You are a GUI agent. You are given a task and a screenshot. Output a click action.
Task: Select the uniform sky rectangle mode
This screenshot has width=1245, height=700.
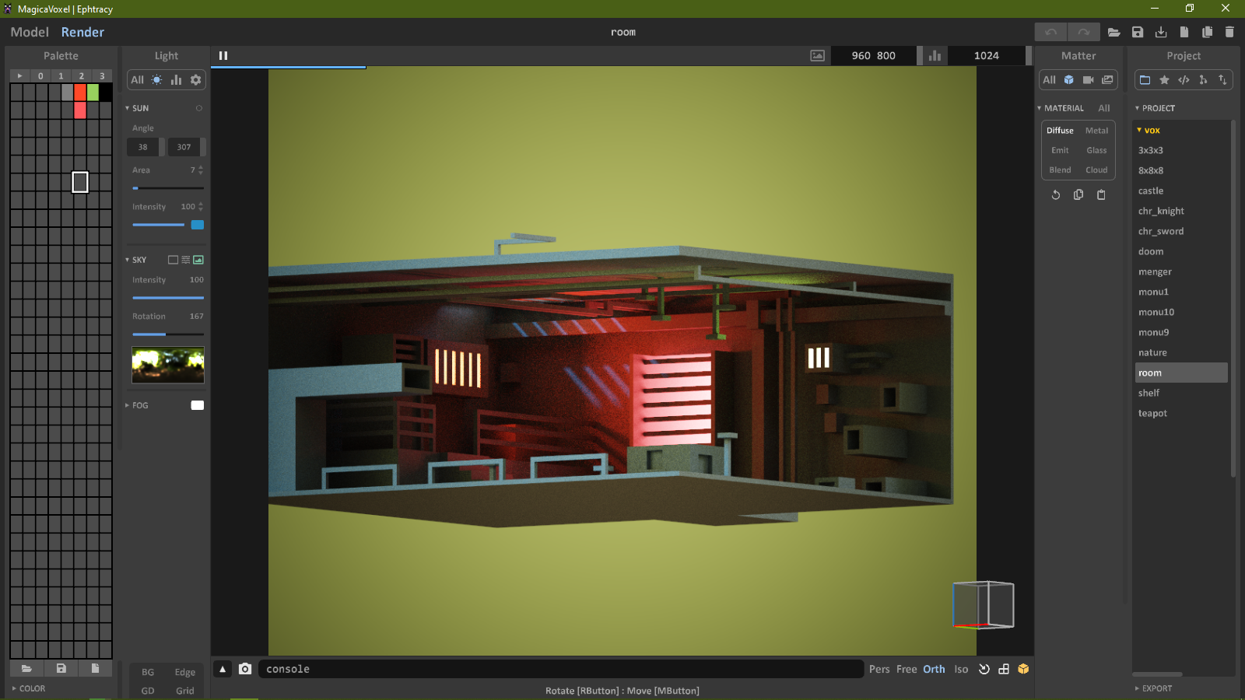(173, 260)
